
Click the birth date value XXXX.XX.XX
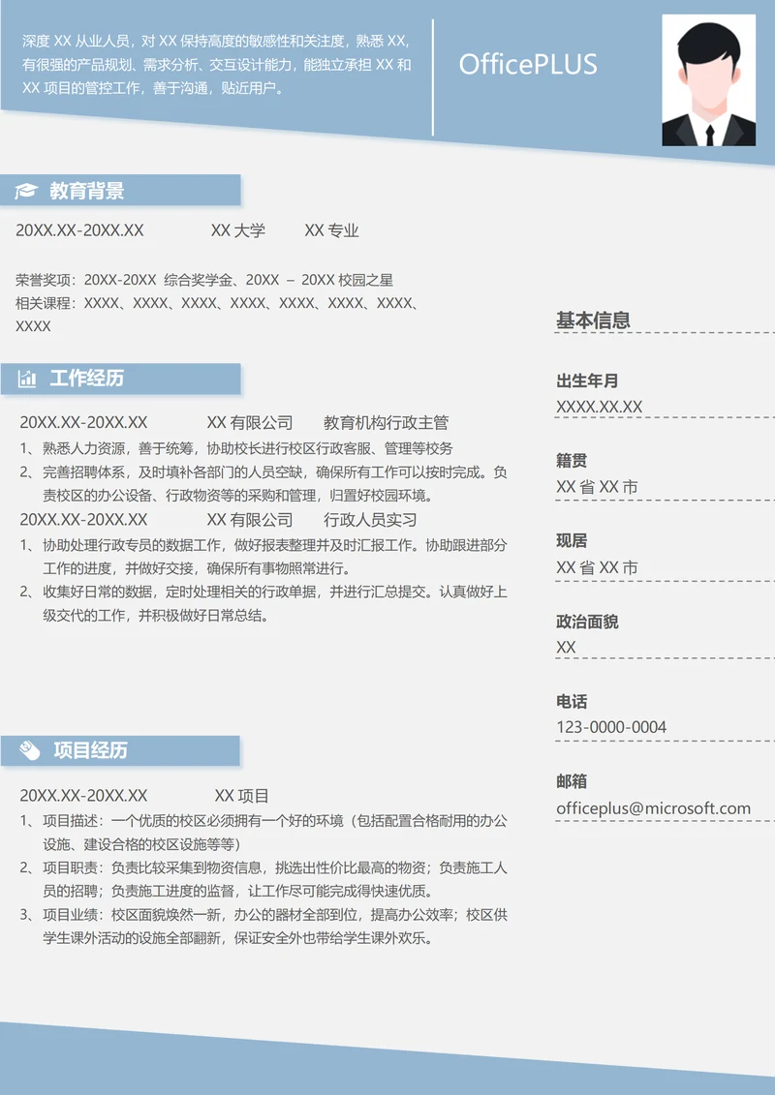pos(599,407)
